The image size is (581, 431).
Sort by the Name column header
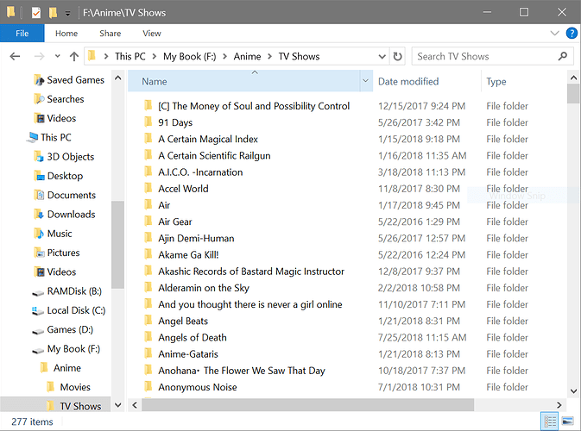pyautogui.click(x=244, y=81)
